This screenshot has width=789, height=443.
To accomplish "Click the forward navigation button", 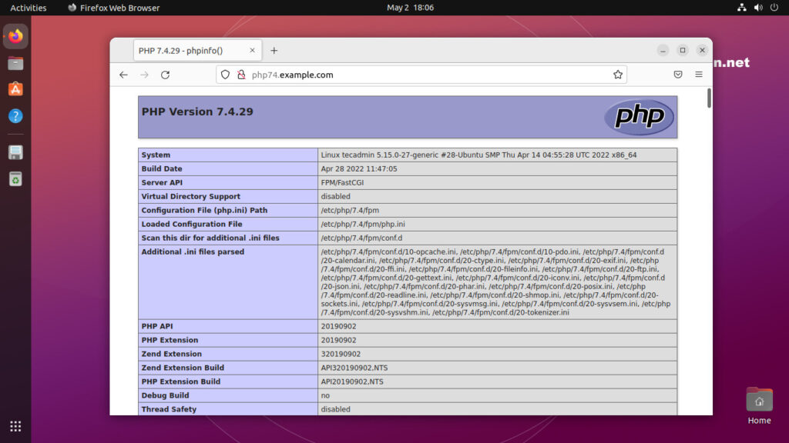I will click(x=144, y=75).
